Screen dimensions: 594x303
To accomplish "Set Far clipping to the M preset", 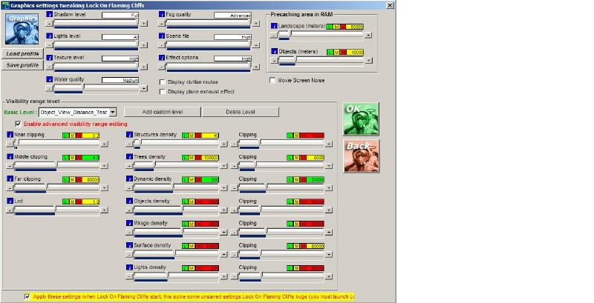I will (72, 180).
